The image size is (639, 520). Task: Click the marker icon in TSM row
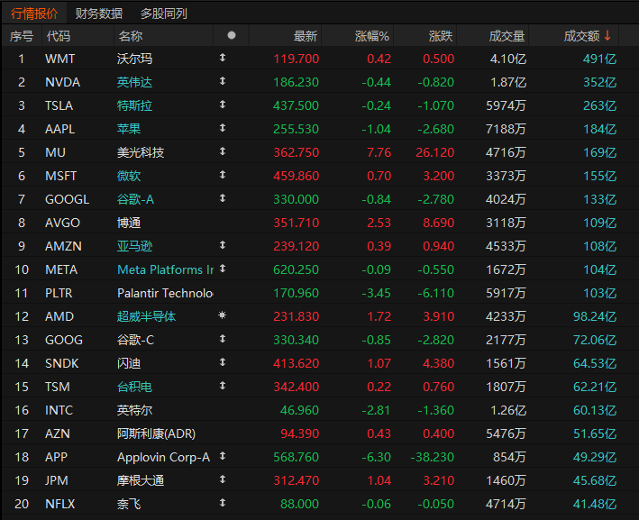[223, 386]
